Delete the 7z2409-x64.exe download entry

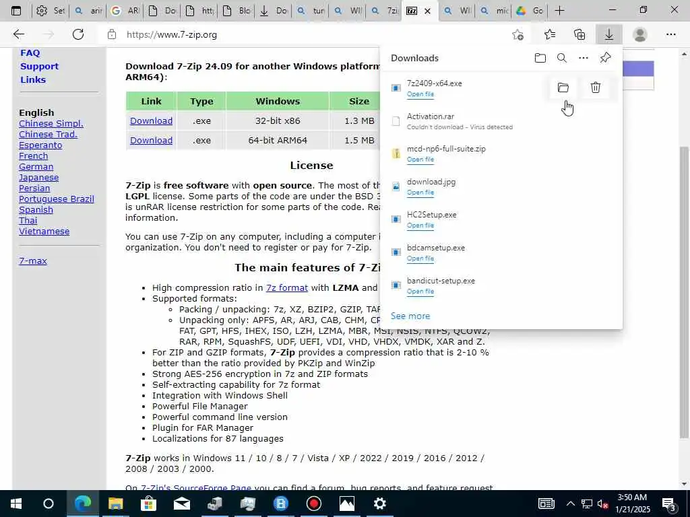pyautogui.click(x=596, y=88)
